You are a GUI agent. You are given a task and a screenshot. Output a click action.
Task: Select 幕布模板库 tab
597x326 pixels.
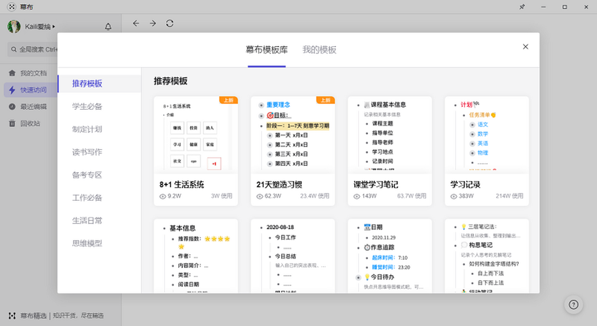click(267, 50)
